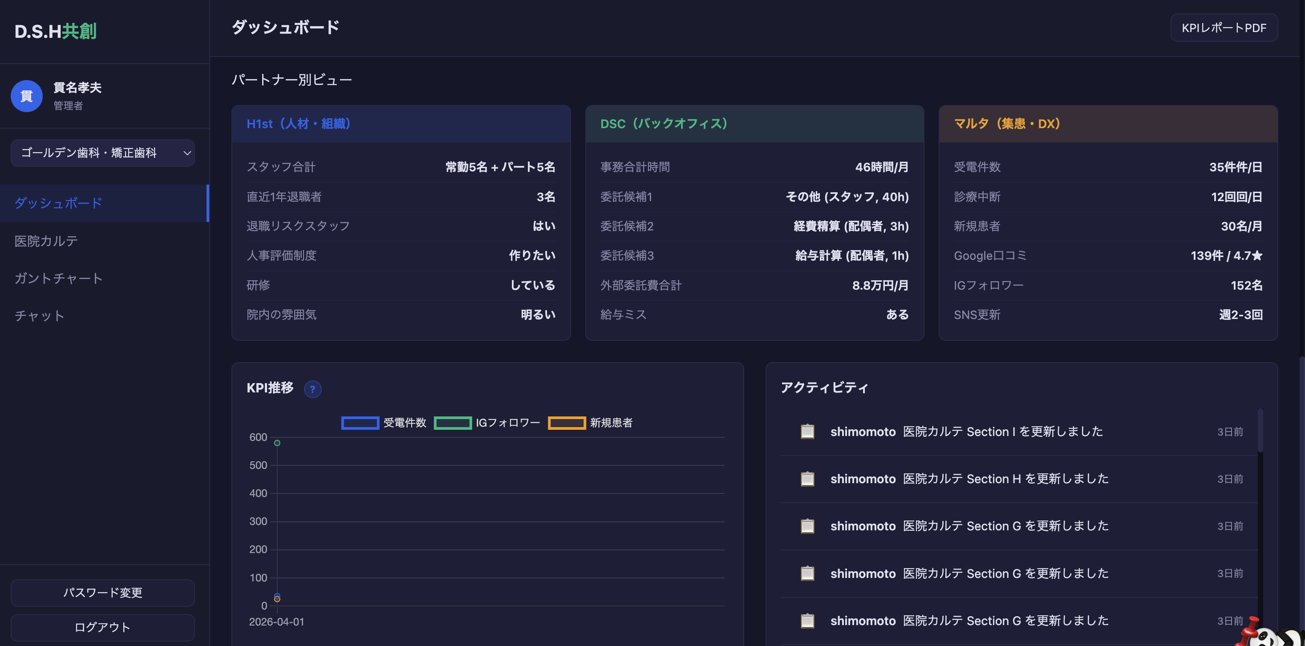This screenshot has height=646, width=1305.
Task: Toggle IGフォロワー legend series in chart
Action: (x=487, y=423)
